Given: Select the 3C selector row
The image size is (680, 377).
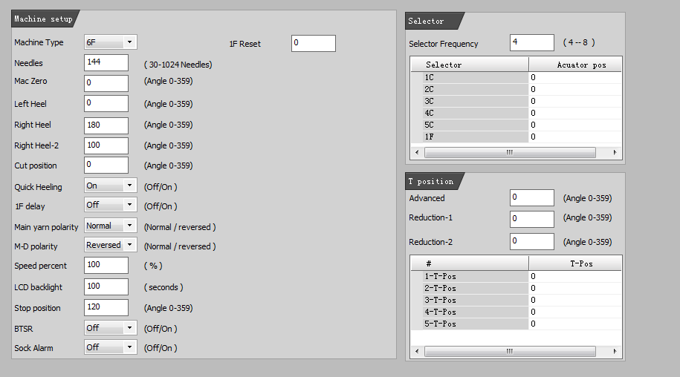Looking at the screenshot, I should click(x=516, y=101).
